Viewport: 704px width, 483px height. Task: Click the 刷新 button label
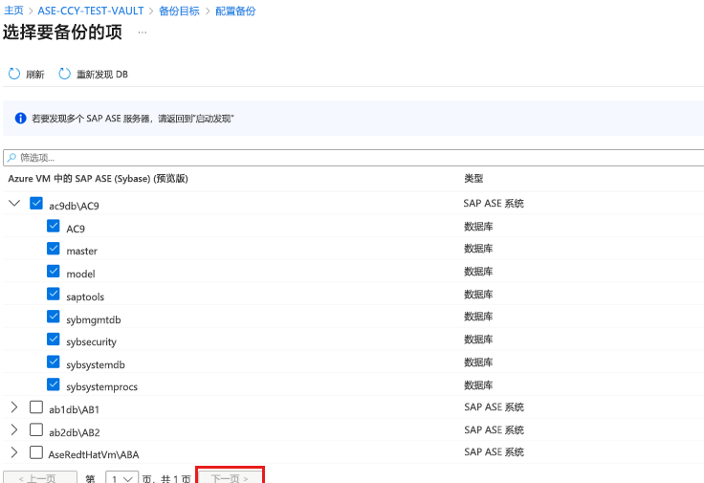(35, 74)
